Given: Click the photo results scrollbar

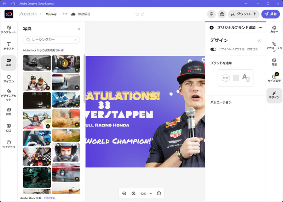Looking at the screenshot, I should (x=84, y=78).
